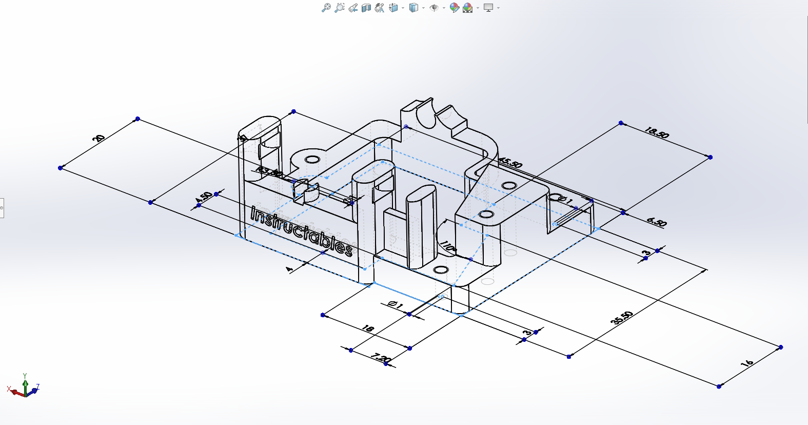Expand the collapsed side panel handle
Image resolution: width=808 pixels, height=425 pixels.
2,208
